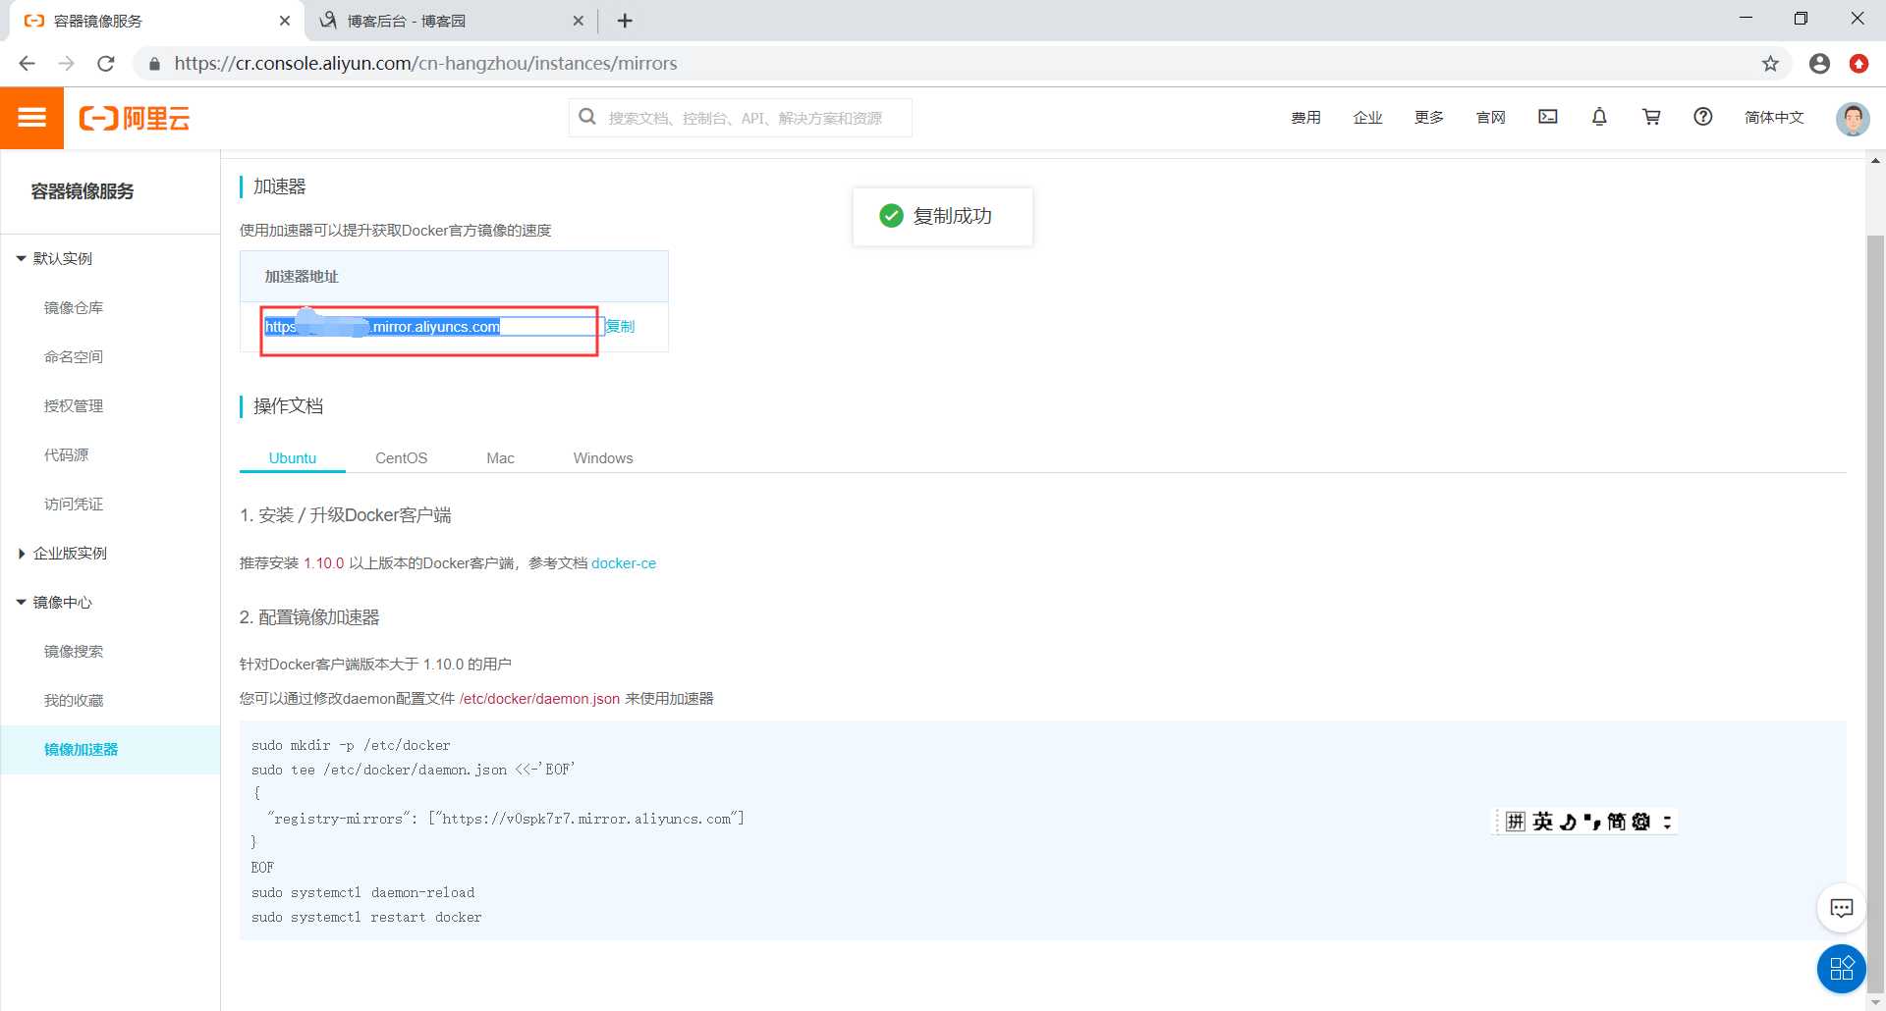Switch to 博客后台 browser tab
The width and height of the screenshot is (1886, 1011).
pyautogui.click(x=452, y=21)
